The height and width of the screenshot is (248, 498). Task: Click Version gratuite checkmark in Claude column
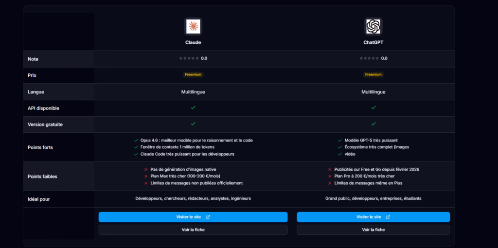193,124
